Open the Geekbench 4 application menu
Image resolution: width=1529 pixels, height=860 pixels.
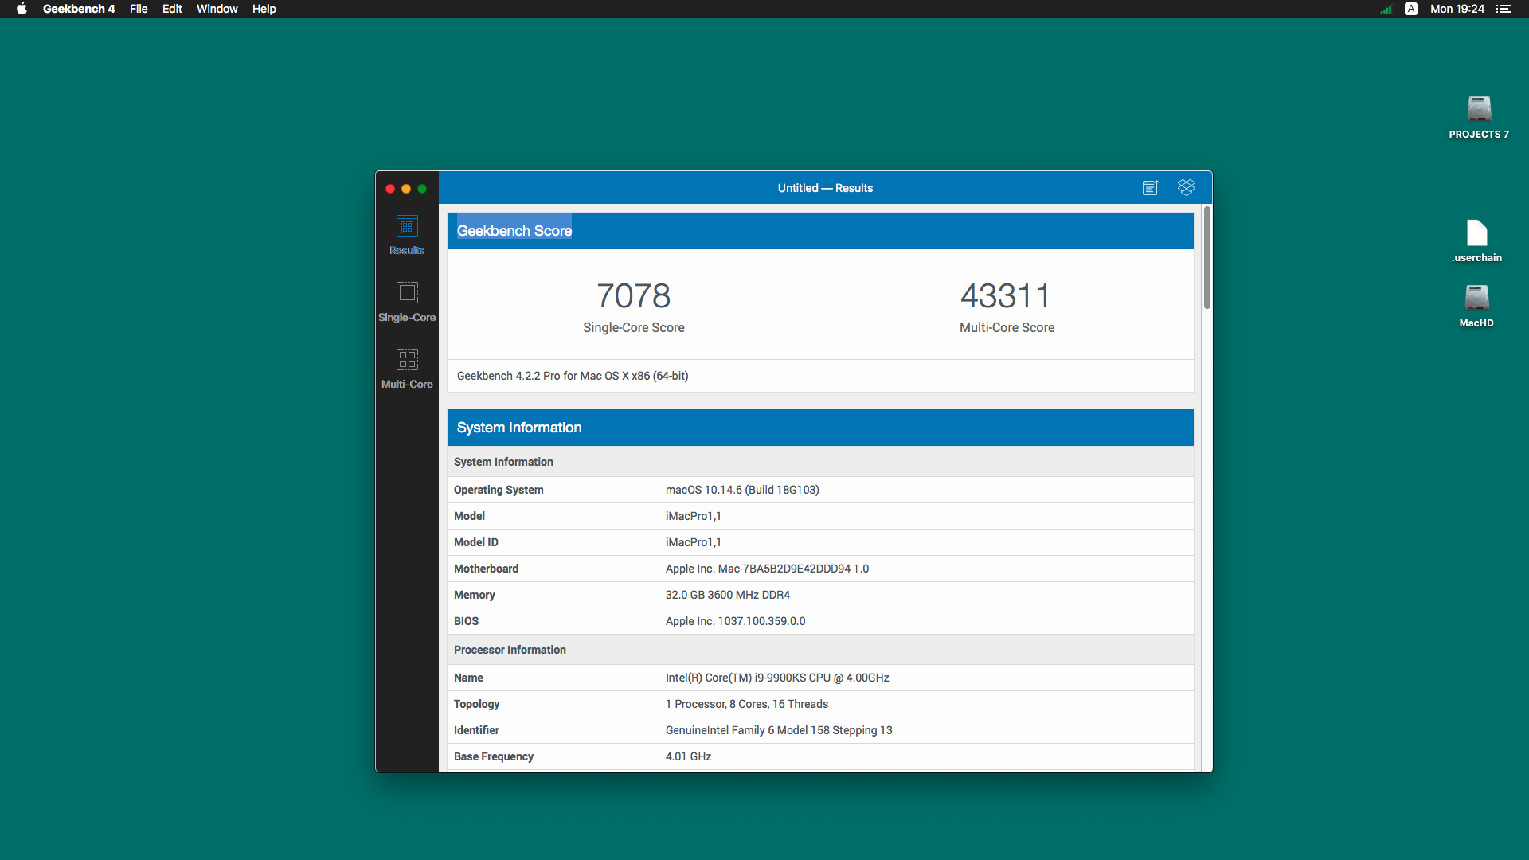tap(79, 9)
